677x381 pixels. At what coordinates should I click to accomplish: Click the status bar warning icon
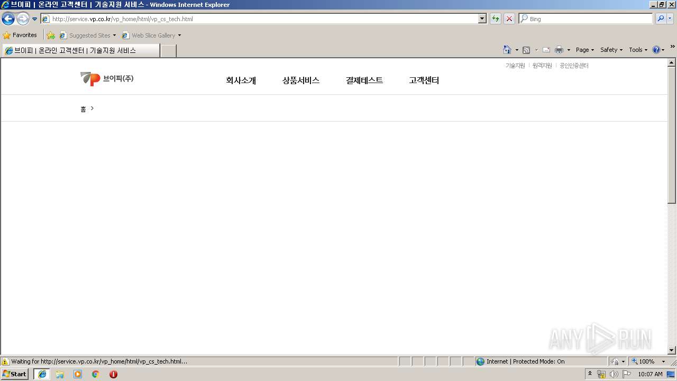pos(5,362)
